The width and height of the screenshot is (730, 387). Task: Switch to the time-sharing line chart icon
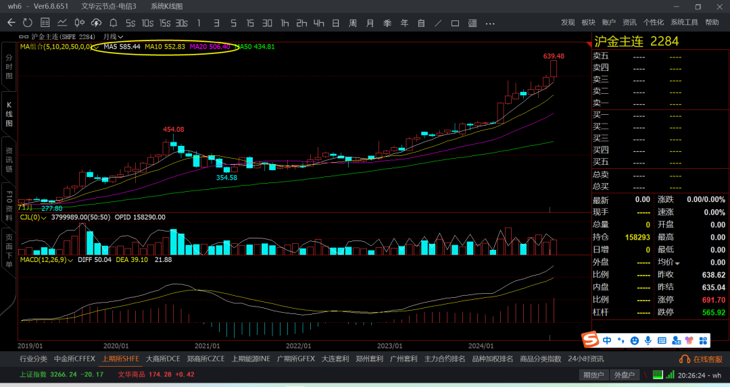62,22
